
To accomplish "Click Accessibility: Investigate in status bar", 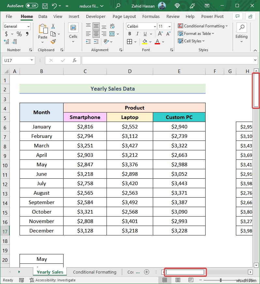I will click(52, 280).
